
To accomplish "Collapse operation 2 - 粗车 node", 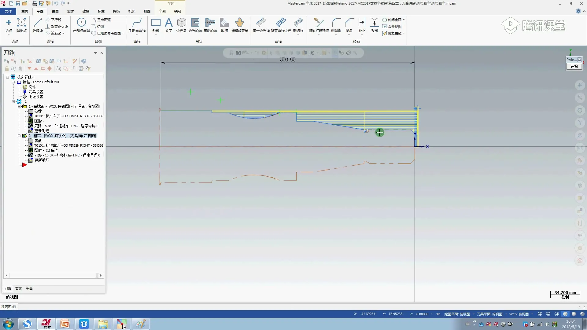I will 19,136.
